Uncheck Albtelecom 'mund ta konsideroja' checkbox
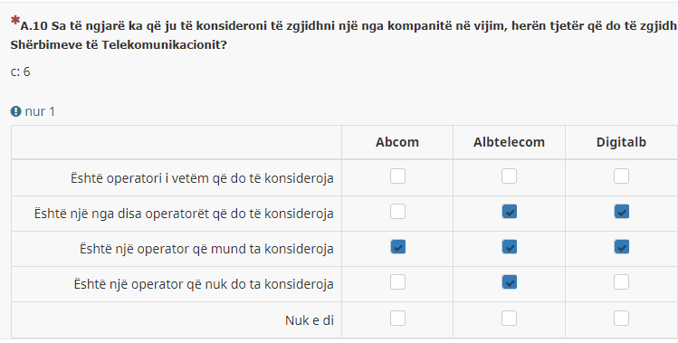Image resolution: width=678 pixels, height=343 pixels. pos(509,247)
